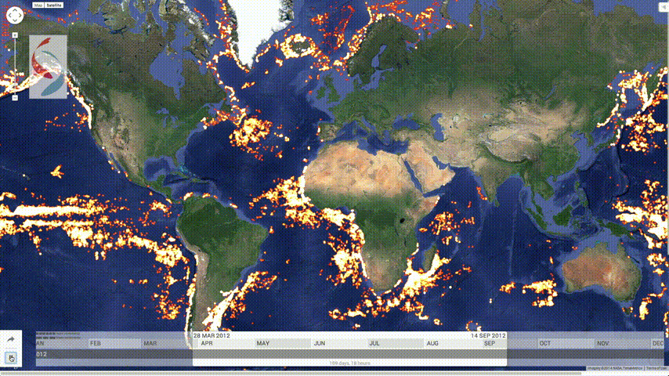Click the 14 SEP 2012 end date label
The height and width of the screenshot is (376, 669).
click(x=488, y=335)
